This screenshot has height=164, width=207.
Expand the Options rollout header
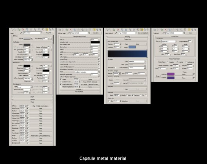[32, 99]
